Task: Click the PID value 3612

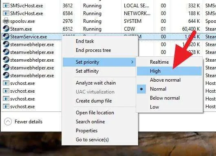Action: pyautogui.click(x=68, y=6)
